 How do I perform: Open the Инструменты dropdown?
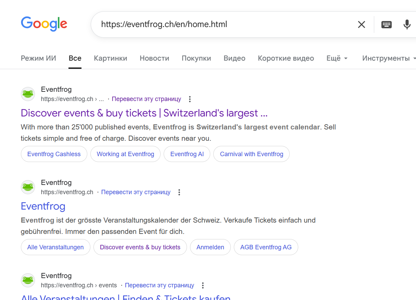pos(389,58)
